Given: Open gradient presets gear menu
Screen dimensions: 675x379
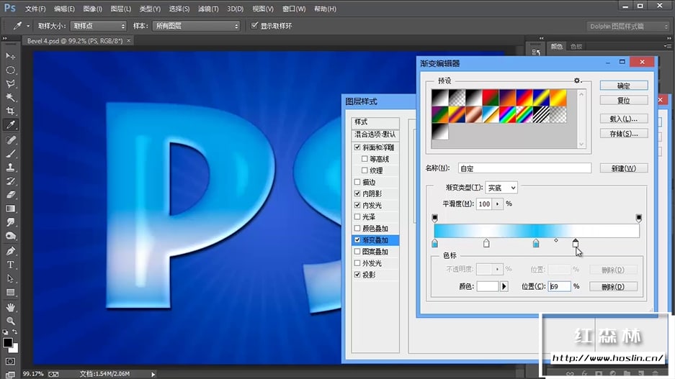Looking at the screenshot, I should [x=577, y=81].
